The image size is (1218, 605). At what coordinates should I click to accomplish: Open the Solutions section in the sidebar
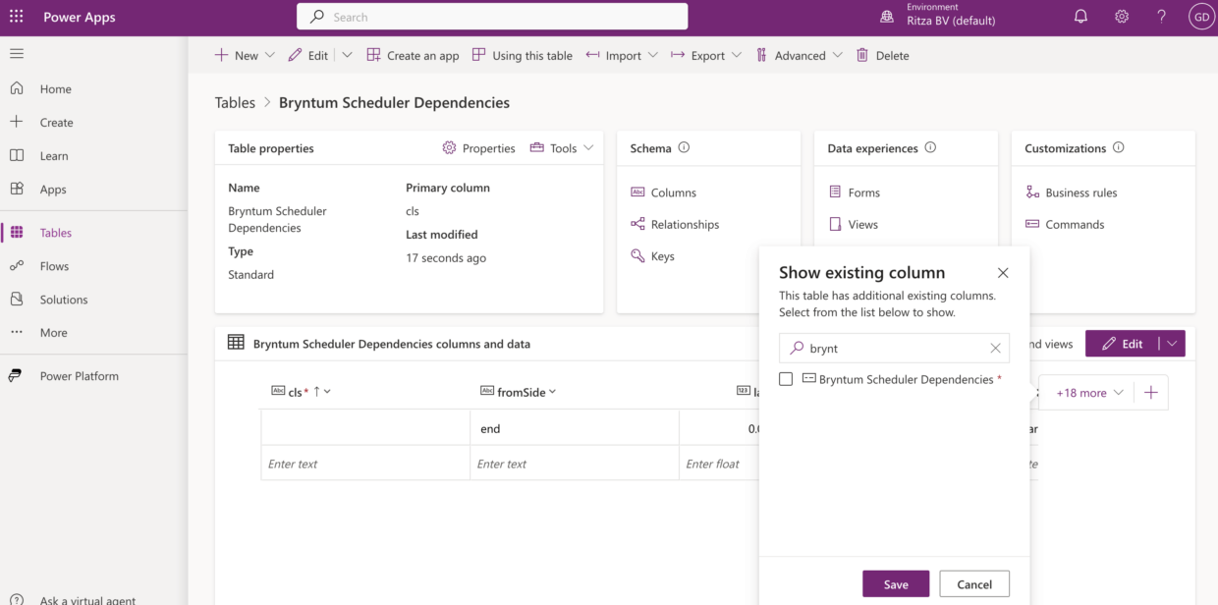(63, 299)
